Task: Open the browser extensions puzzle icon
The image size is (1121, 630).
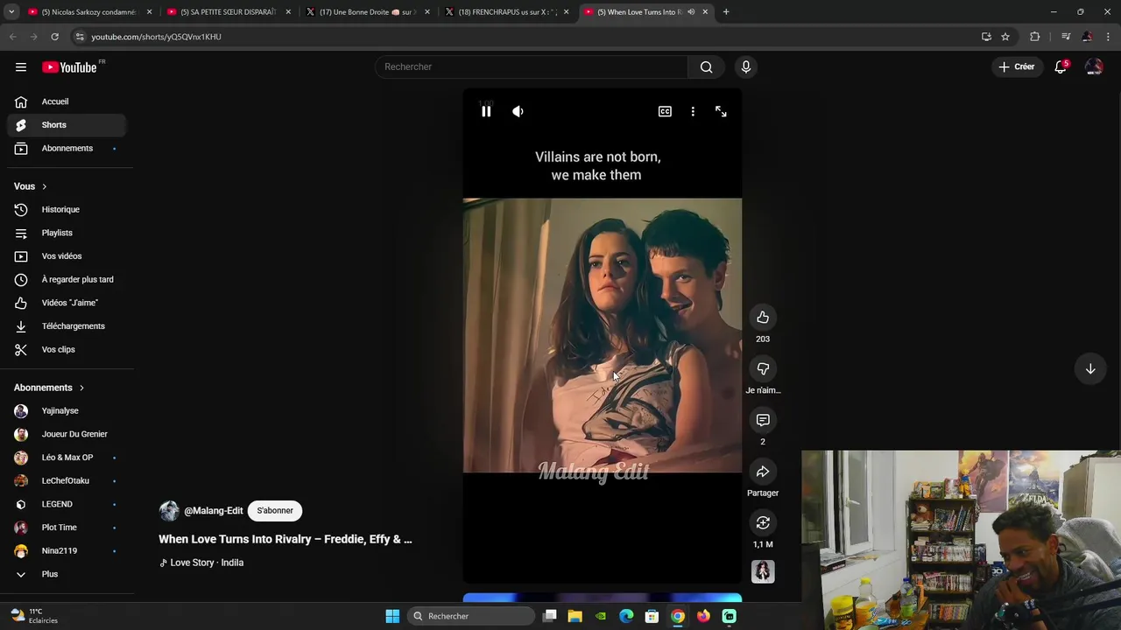Action: [1035, 37]
